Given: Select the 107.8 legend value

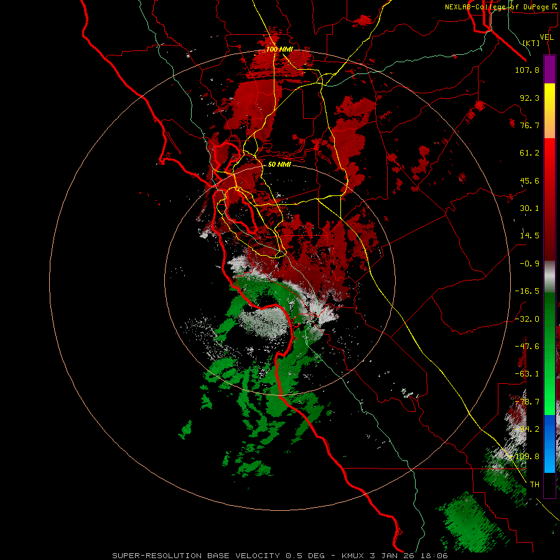Looking at the screenshot, I should pyautogui.click(x=527, y=70).
